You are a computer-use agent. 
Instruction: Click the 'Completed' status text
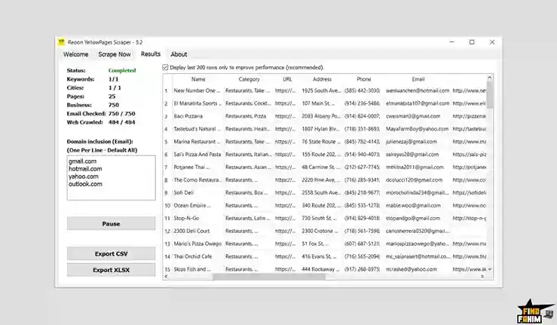coord(122,70)
